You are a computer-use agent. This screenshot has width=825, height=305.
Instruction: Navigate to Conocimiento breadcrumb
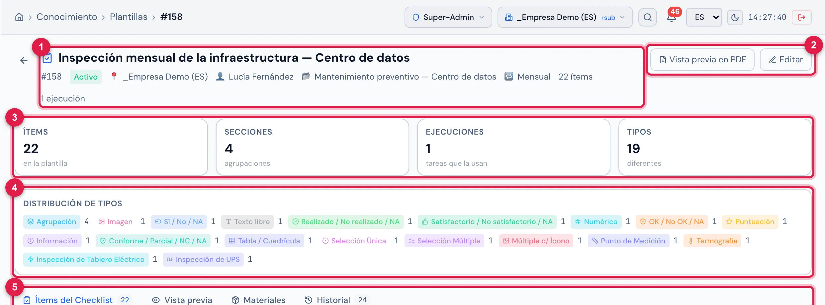click(67, 17)
